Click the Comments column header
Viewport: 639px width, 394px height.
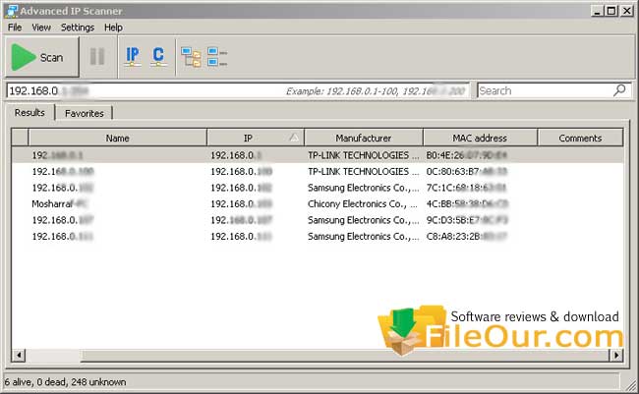click(x=580, y=139)
